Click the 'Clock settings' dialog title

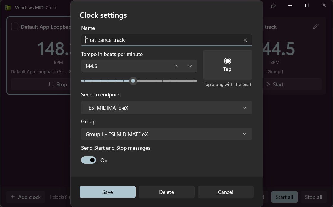point(103,15)
